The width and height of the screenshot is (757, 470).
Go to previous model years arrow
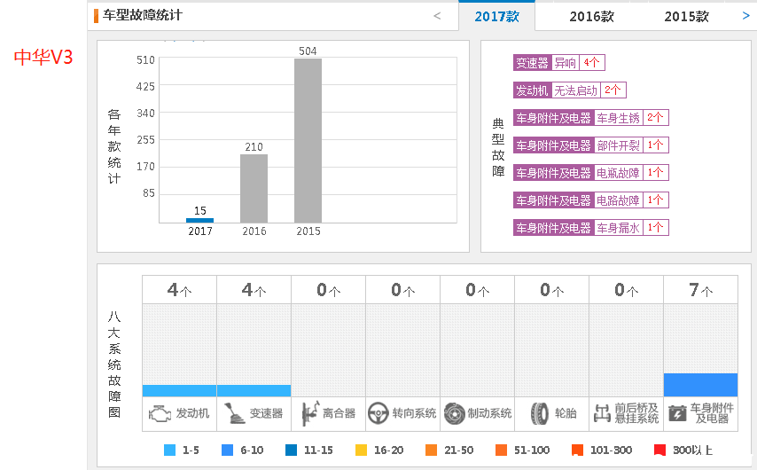437,15
